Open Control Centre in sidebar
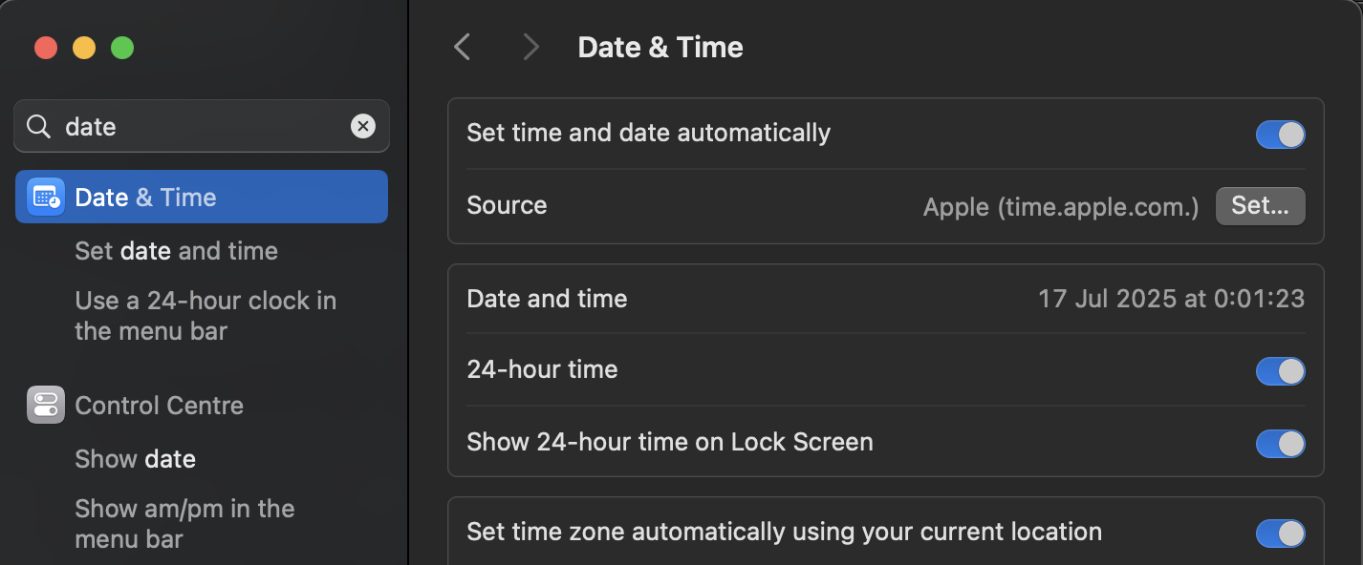The image size is (1363, 565). (x=159, y=406)
